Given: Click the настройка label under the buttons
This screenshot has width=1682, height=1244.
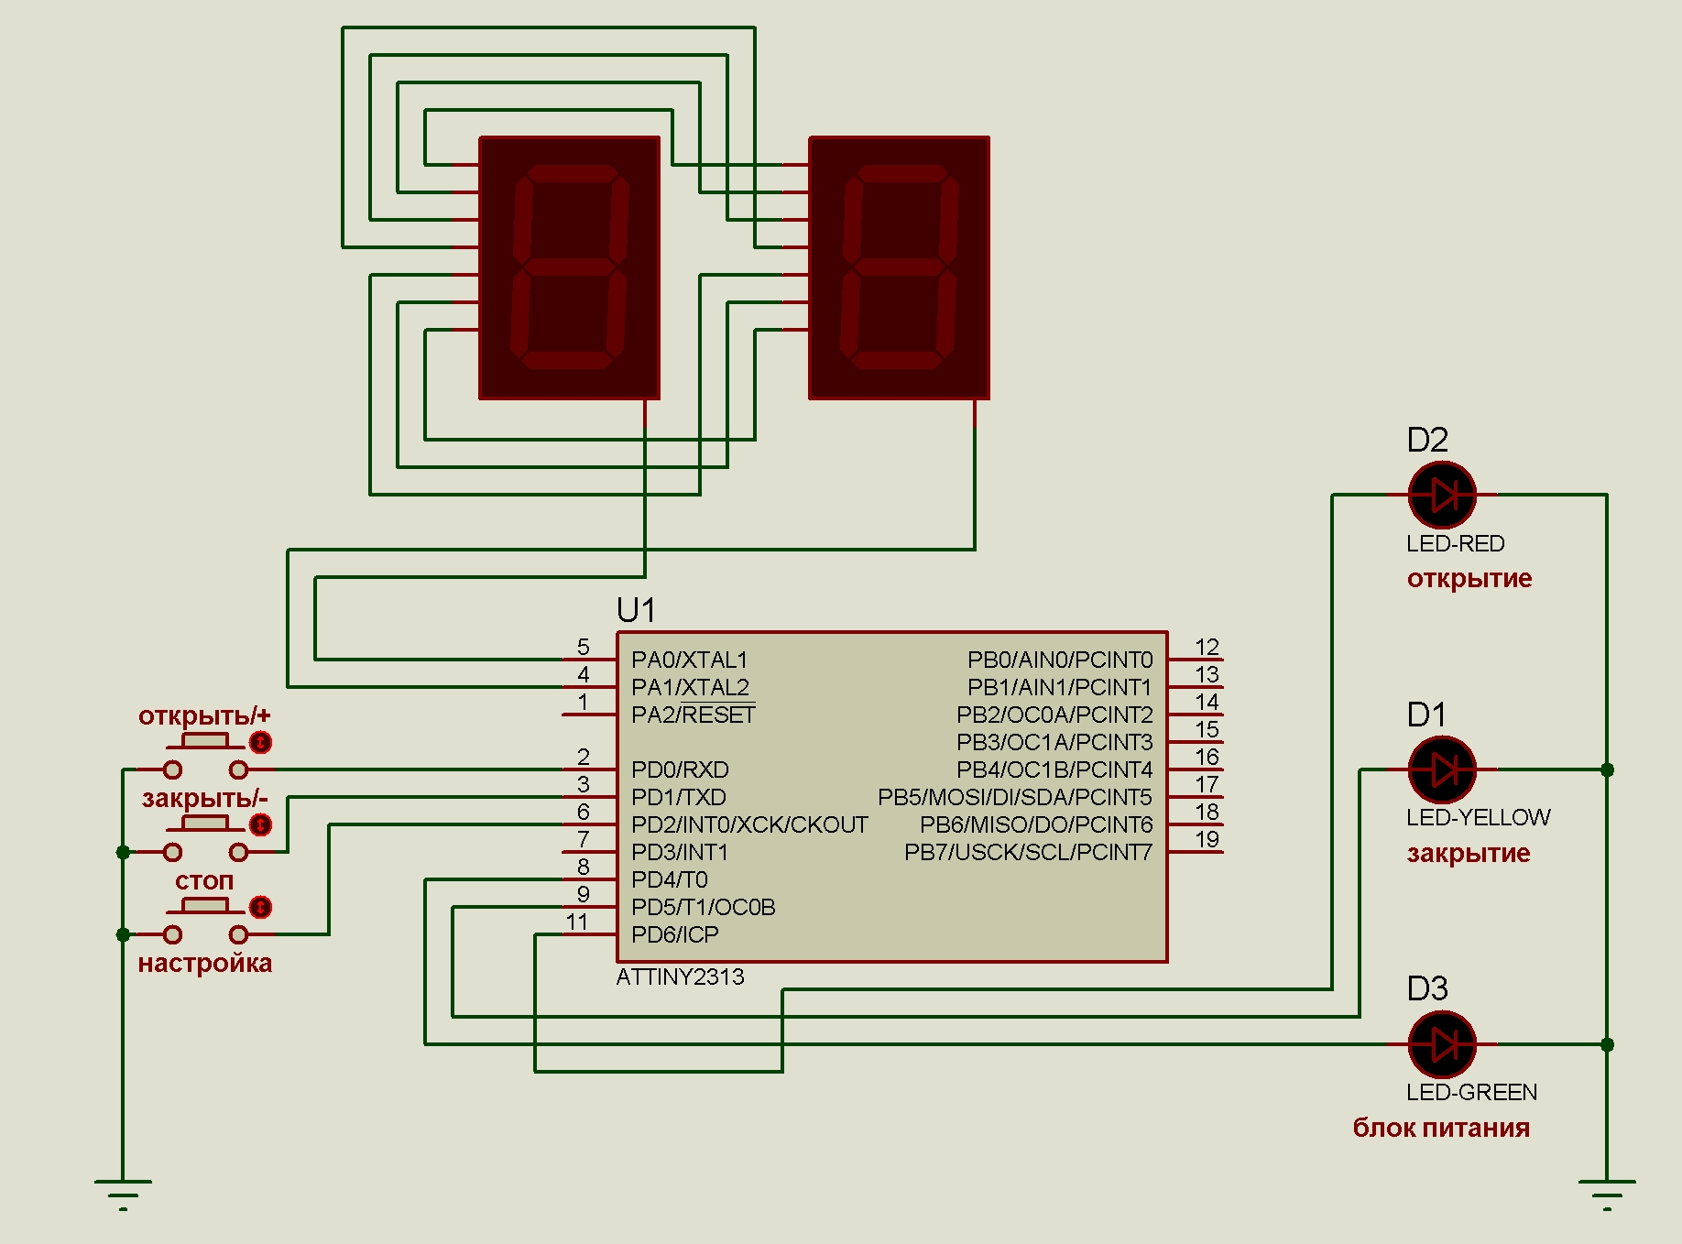Looking at the screenshot, I should click(205, 963).
